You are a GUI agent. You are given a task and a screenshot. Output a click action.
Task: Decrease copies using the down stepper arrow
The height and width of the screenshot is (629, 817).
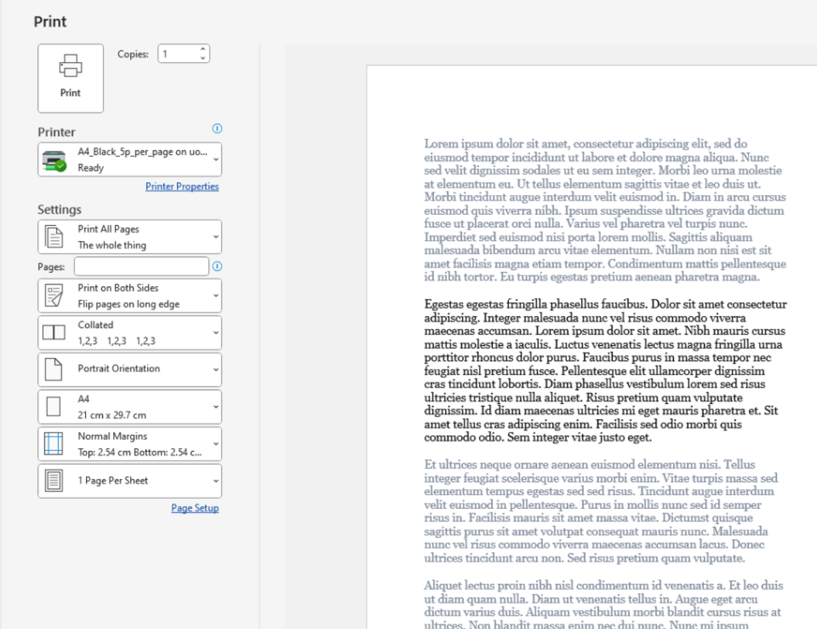[202, 59]
